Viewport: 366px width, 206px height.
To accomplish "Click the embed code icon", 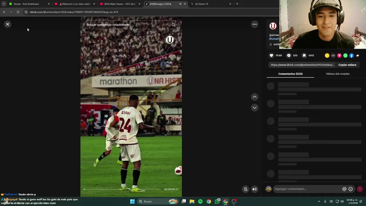I will click(x=333, y=56).
